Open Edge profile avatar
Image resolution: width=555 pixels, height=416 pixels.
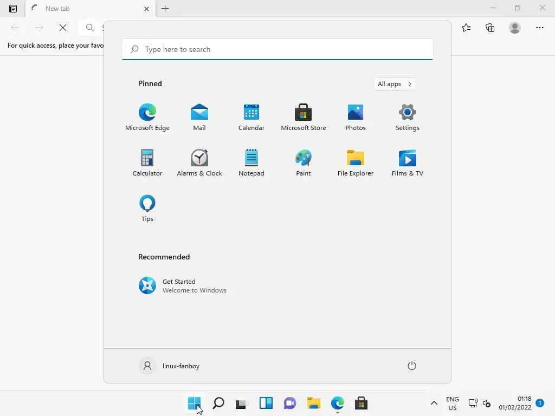(x=515, y=28)
